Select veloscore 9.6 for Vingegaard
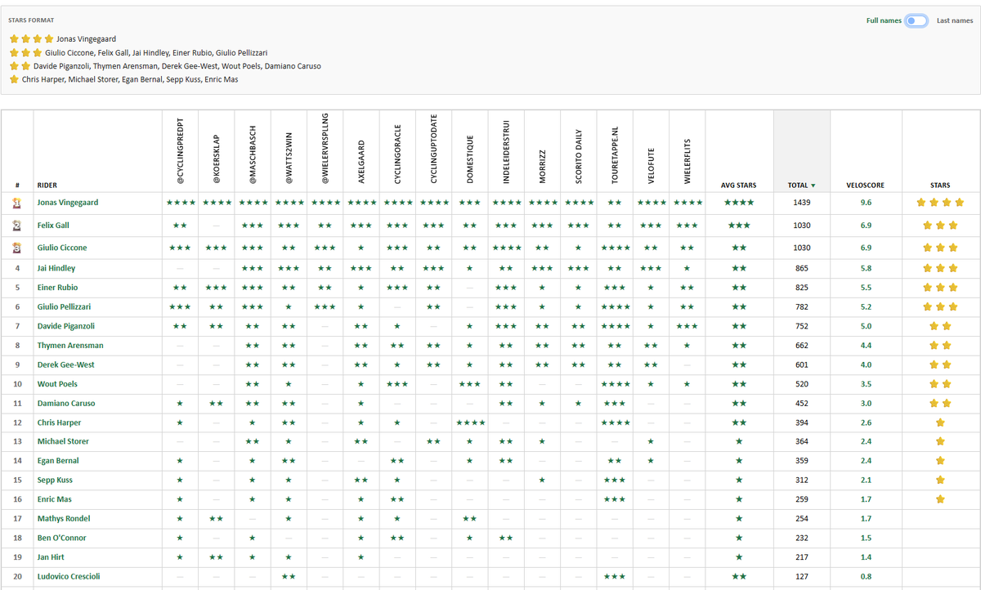981x590 pixels. pos(867,202)
